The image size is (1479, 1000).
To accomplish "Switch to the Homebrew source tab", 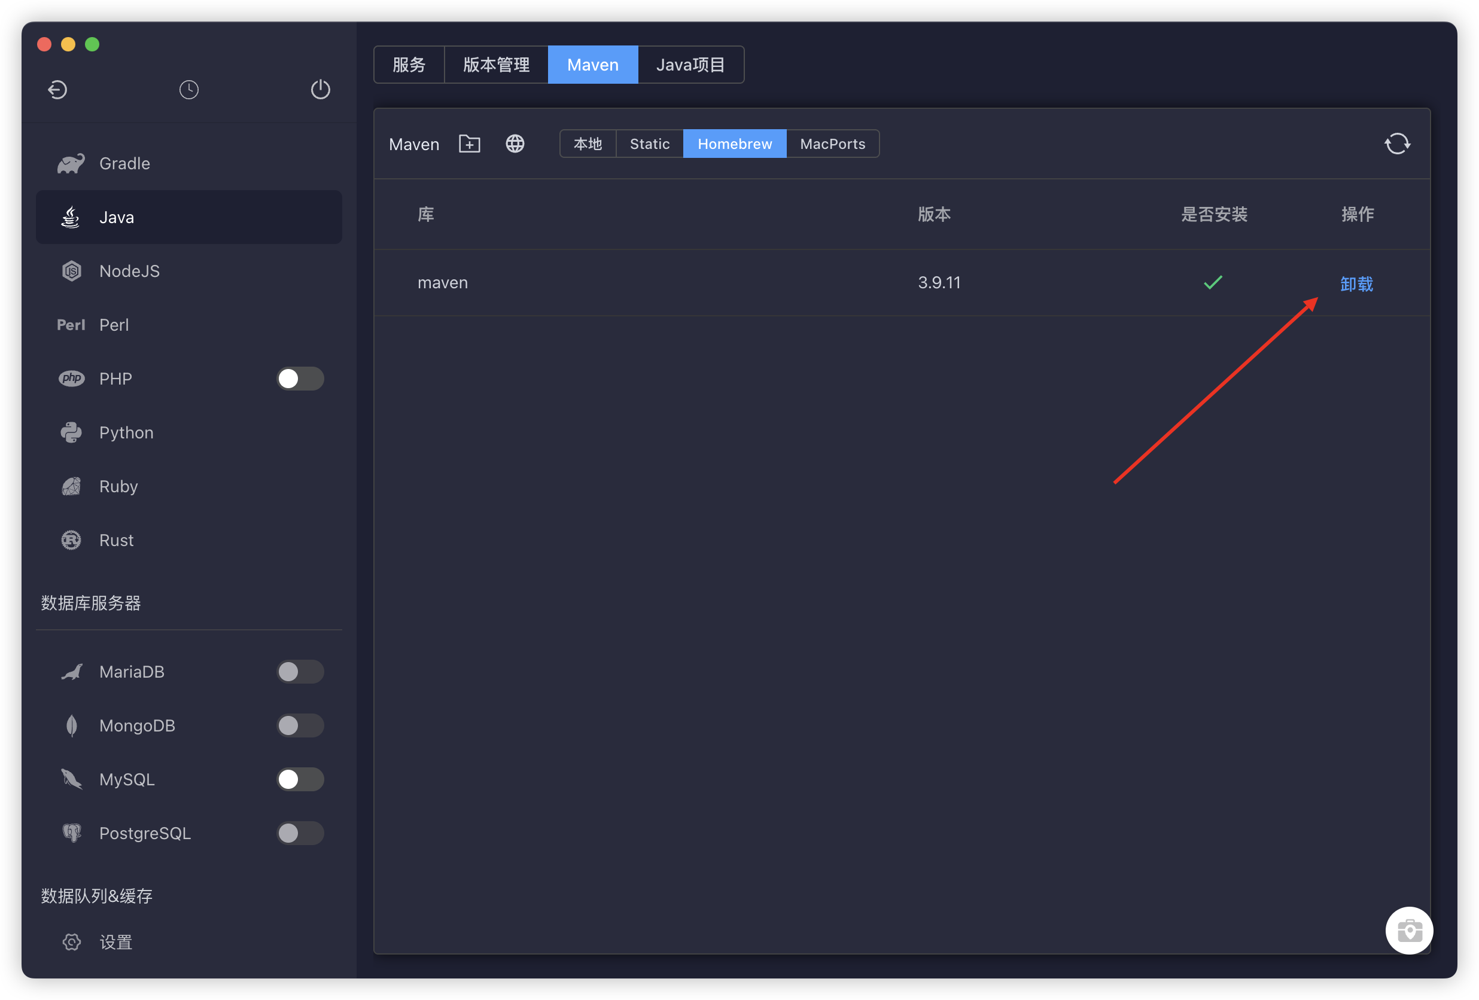I will 734,144.
